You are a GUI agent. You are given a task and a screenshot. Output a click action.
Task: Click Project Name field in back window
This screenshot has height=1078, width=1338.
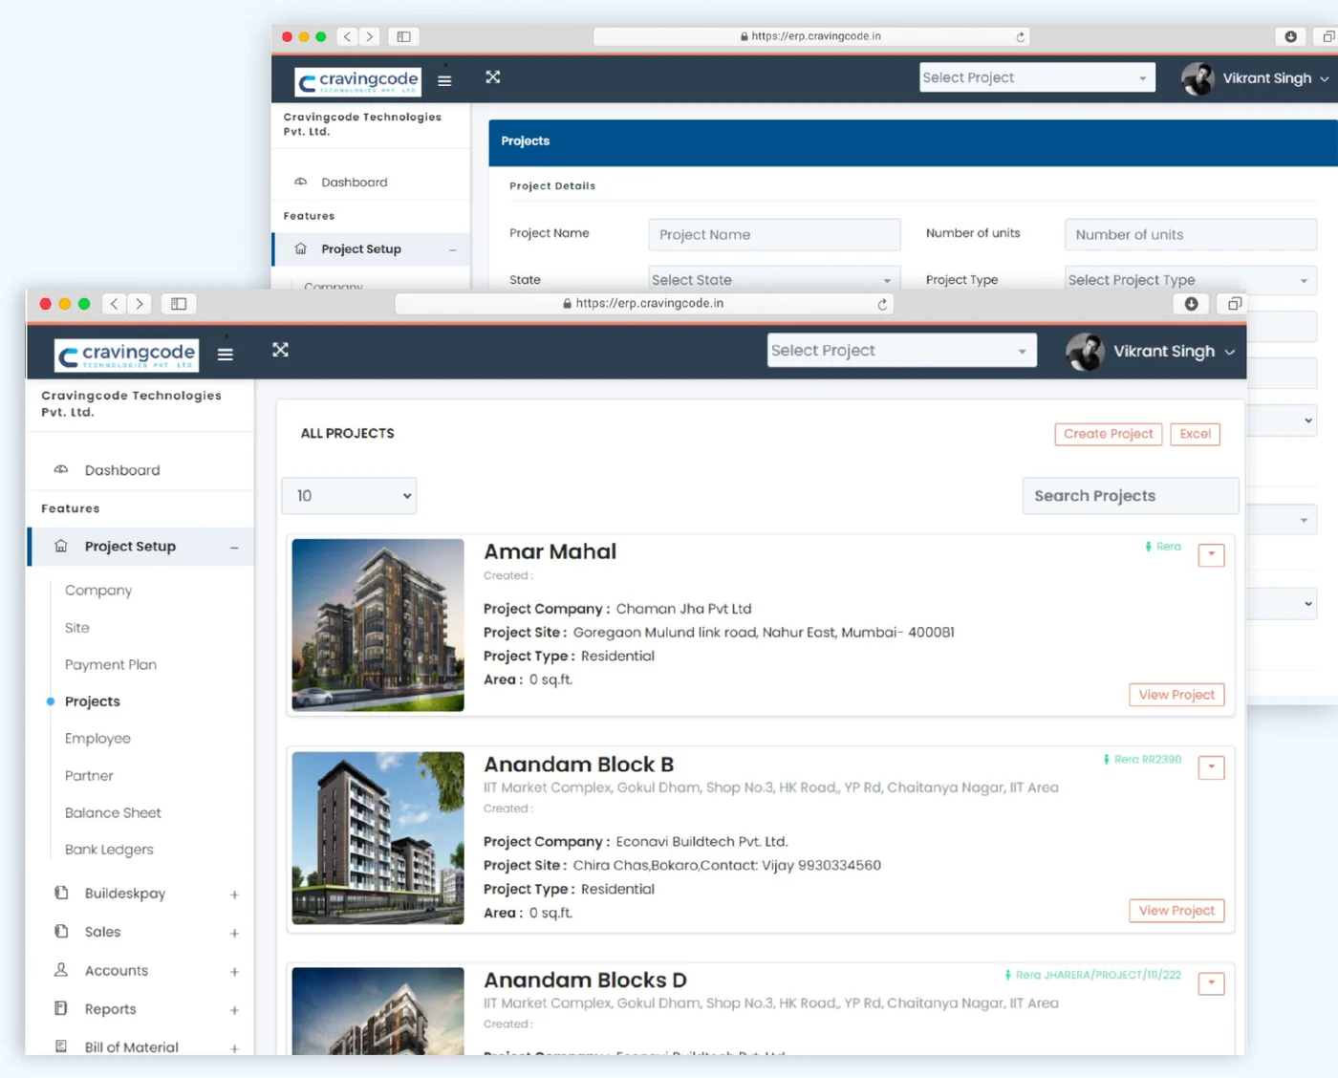coord(774,235)
